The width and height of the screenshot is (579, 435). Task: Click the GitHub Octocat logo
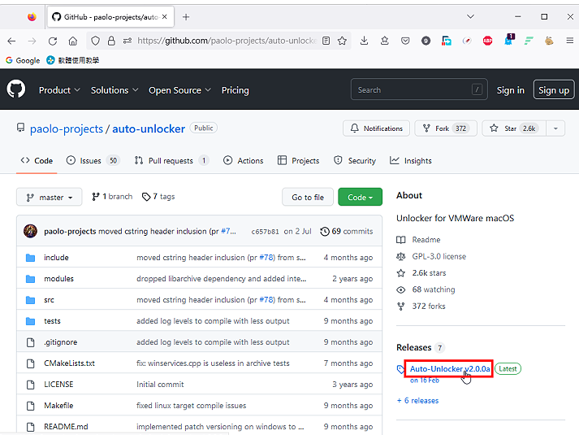coord(16,89)
